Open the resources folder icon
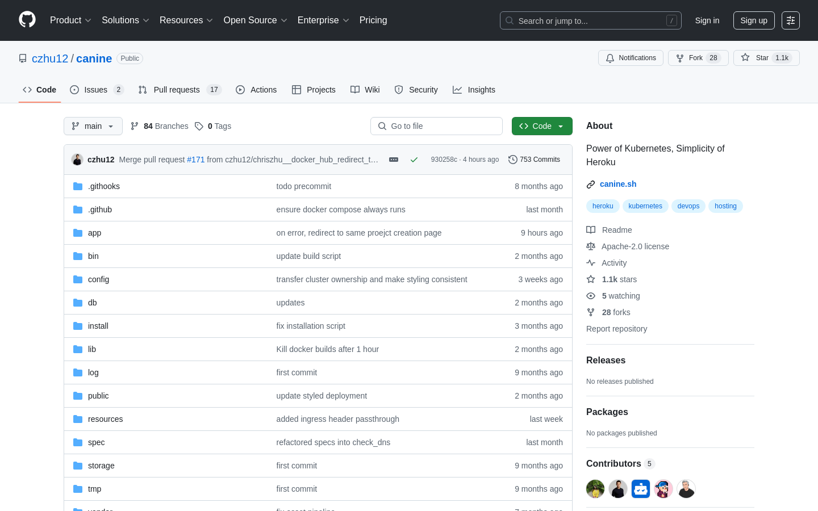Image resolution: width=818 pixels, height=511 pixels. [x=78, y=419]
